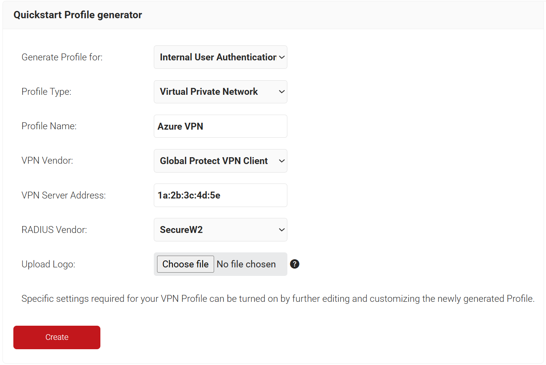The height and width of the screenshot is (365, 546).
Task: Click the VPN Vendor label
Action: (x=47, y=160)
